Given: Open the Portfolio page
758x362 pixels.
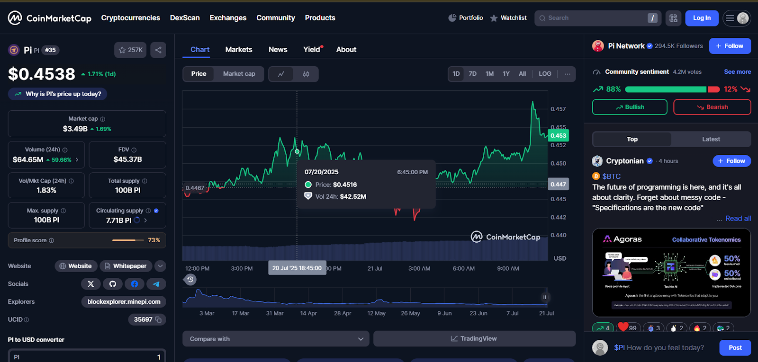Looking at the screenshot, I should point(466,18).
